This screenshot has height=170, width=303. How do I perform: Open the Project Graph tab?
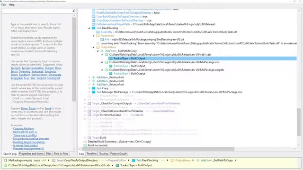pyautogui.click(x=118, y=153)
